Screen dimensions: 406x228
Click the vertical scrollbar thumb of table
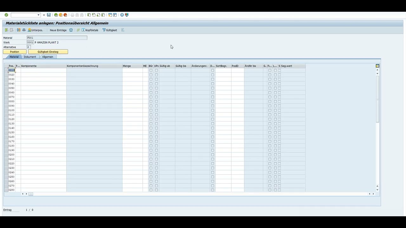[x=377, y=99]
